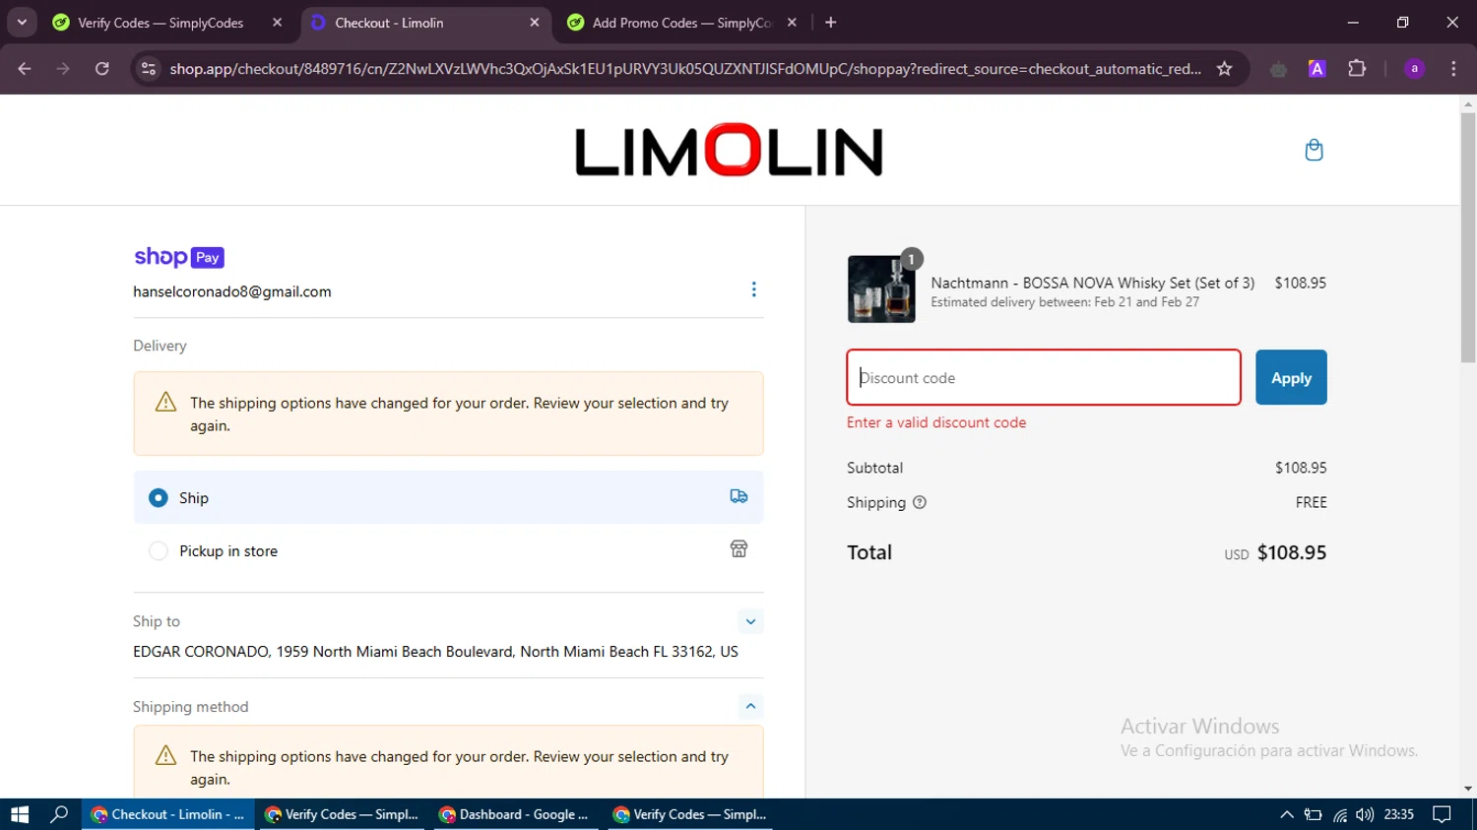1477x830 pixels.
Task: Open the cart bag icon
Action: (1314, 150)
